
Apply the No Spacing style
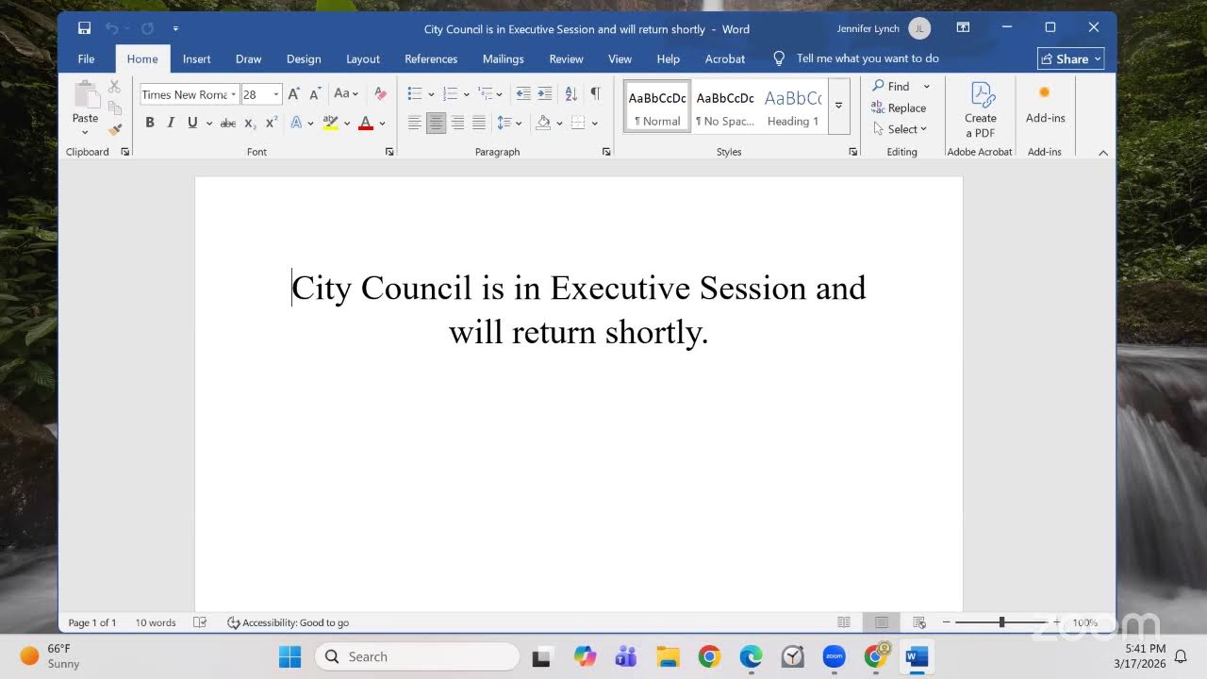725,107
